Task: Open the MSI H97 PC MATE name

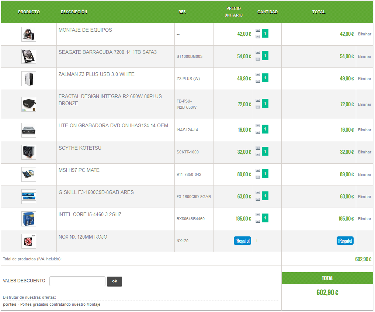Action: [x=79, y=170]
